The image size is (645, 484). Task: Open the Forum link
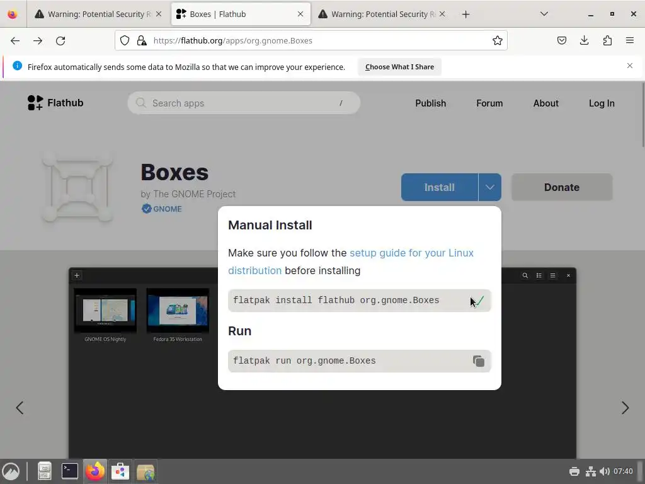(x=489, y=103)
